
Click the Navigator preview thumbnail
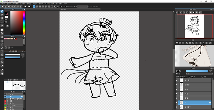(x=195, y=26)
